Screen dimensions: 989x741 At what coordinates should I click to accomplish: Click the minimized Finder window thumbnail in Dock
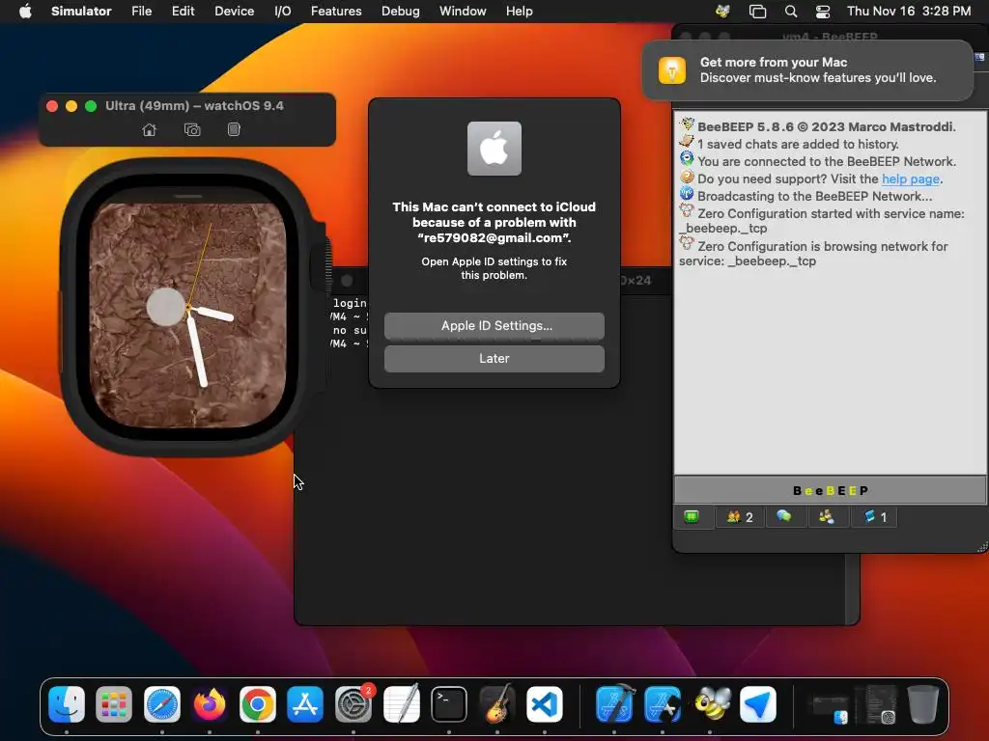point(830,707)
